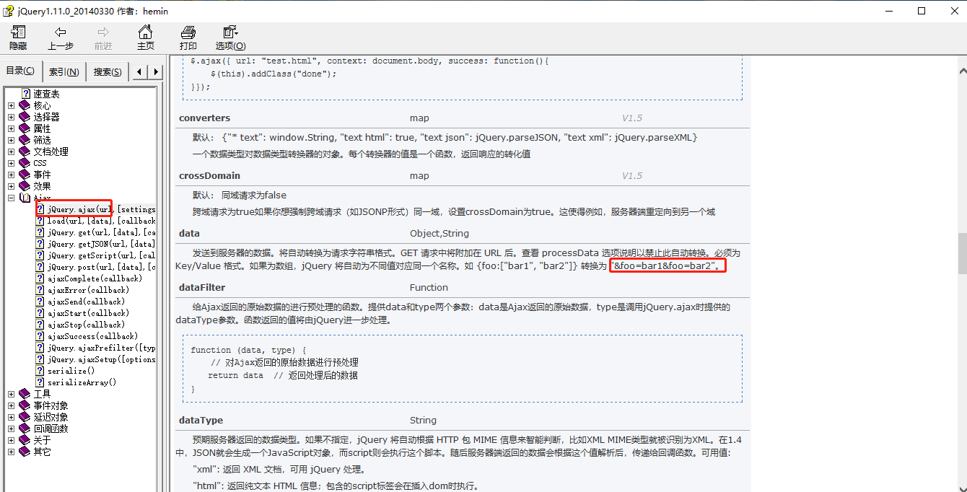This screenshot has width=967, height=492.
Task: Open the 选项 (Options) toolbar icon
Action: click(x=230, y=32)
